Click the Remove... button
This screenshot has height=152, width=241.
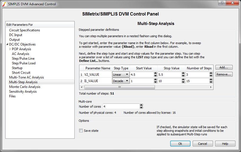coord(224,74)
